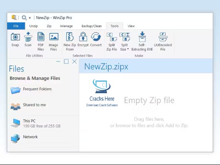Click the Encrypt padlock icon
Image resolution: width=220 pixels, height=165 pixels.
click(x=83, y=37)
